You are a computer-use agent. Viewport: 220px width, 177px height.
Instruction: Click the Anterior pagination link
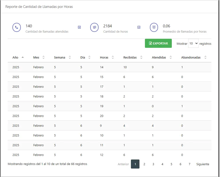point(123,164)
